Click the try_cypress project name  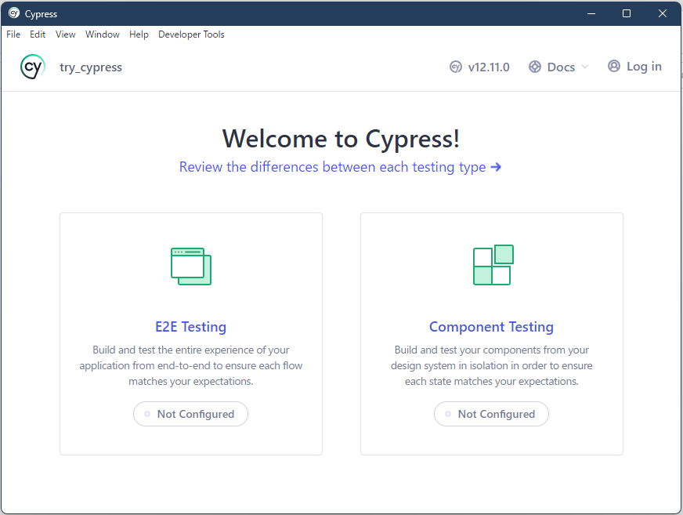pos(91,67)
